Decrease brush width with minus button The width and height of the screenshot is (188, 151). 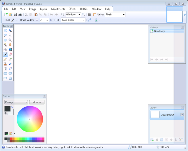[37, 20]
